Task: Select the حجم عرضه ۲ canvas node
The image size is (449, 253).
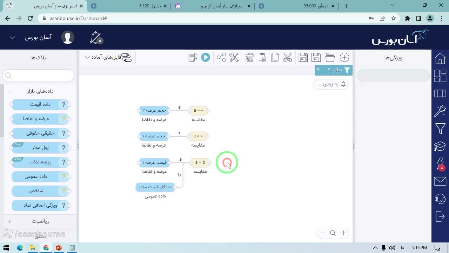Action: pyautogui.click(x=154, y=110)
